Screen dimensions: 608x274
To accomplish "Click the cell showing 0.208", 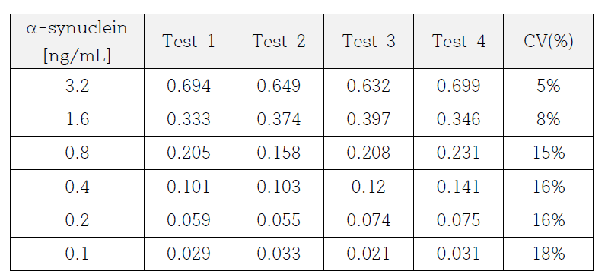I will point(368,153).
